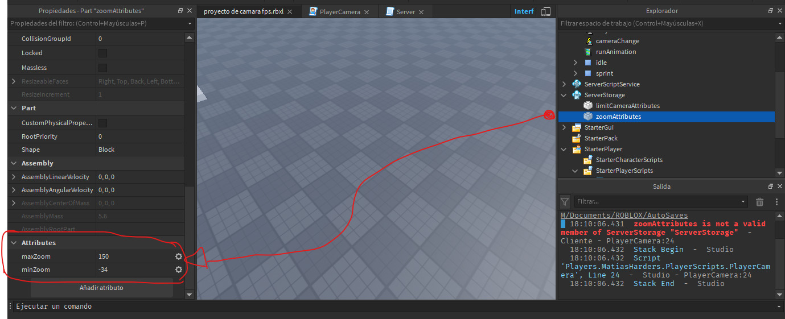Collapse the Part properties section

[x=14, y=108]
